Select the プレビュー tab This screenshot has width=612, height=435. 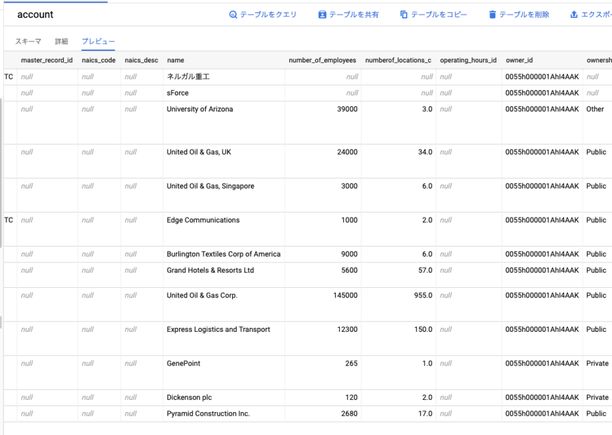98,40
